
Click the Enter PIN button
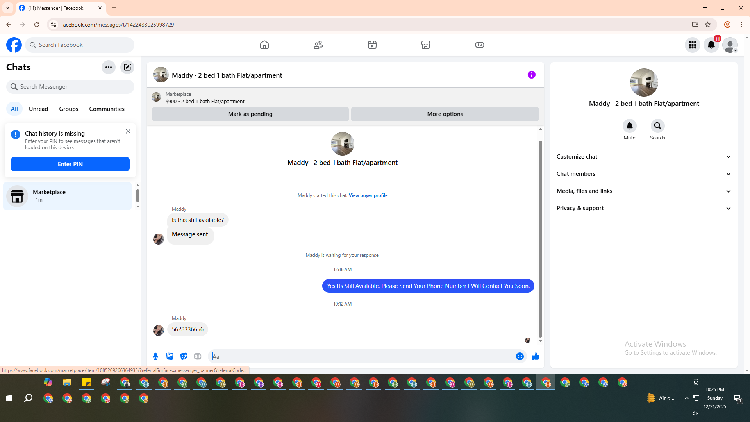(70, 164)
